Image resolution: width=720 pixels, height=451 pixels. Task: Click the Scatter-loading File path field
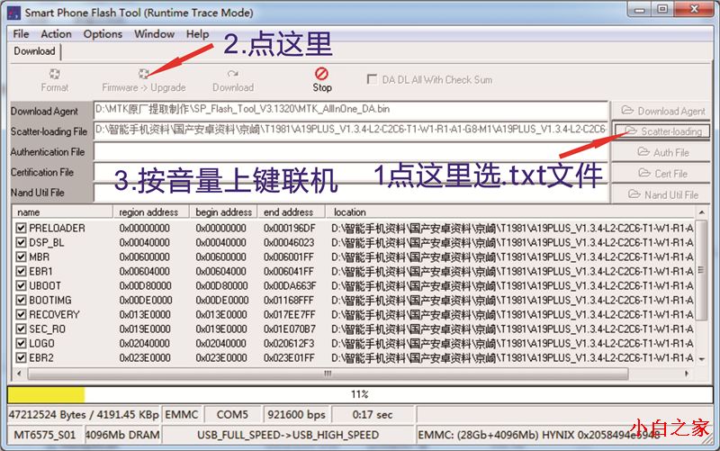(x=351, y=130)
